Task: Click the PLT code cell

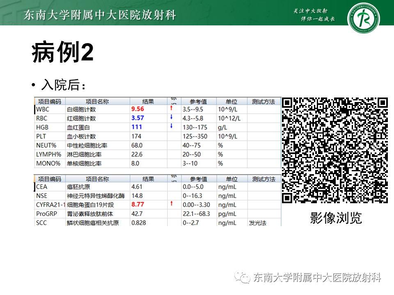Action: coord(50,136)
